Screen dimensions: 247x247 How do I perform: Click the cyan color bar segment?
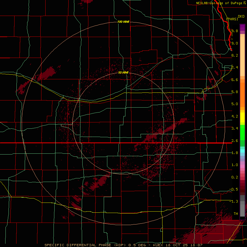click(242, 151)
